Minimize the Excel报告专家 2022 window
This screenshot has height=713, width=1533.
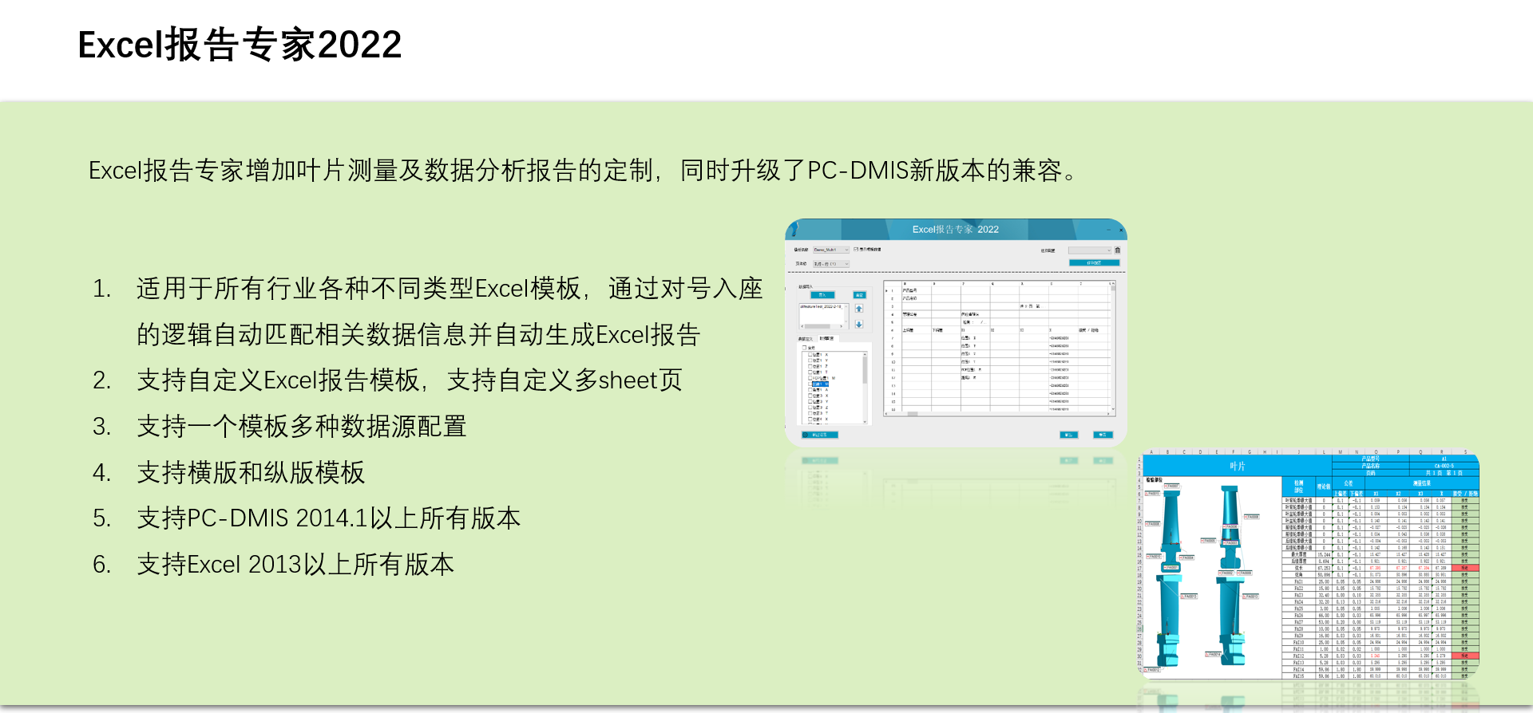(1108, 230)
